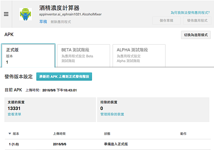Click the 上傳時間 column header
This screenshot has width=214, height=150.
tap(59, 134)
